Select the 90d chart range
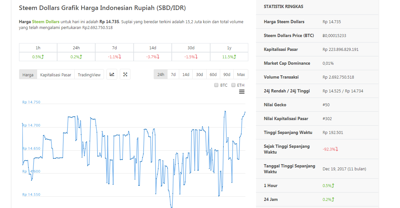The image size is (400, 208). click(227, 74)
